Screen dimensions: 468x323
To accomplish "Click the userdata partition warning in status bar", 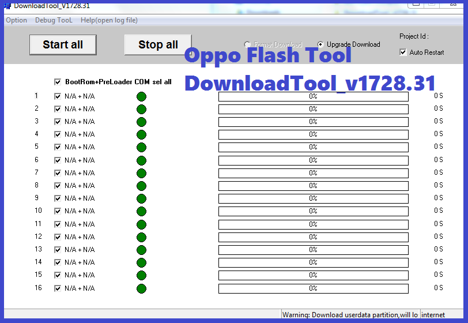I will [x=350, y=314].
